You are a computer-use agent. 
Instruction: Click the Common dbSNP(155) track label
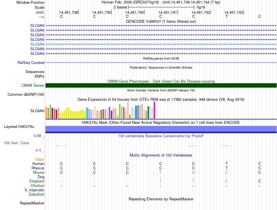[26, 94]
